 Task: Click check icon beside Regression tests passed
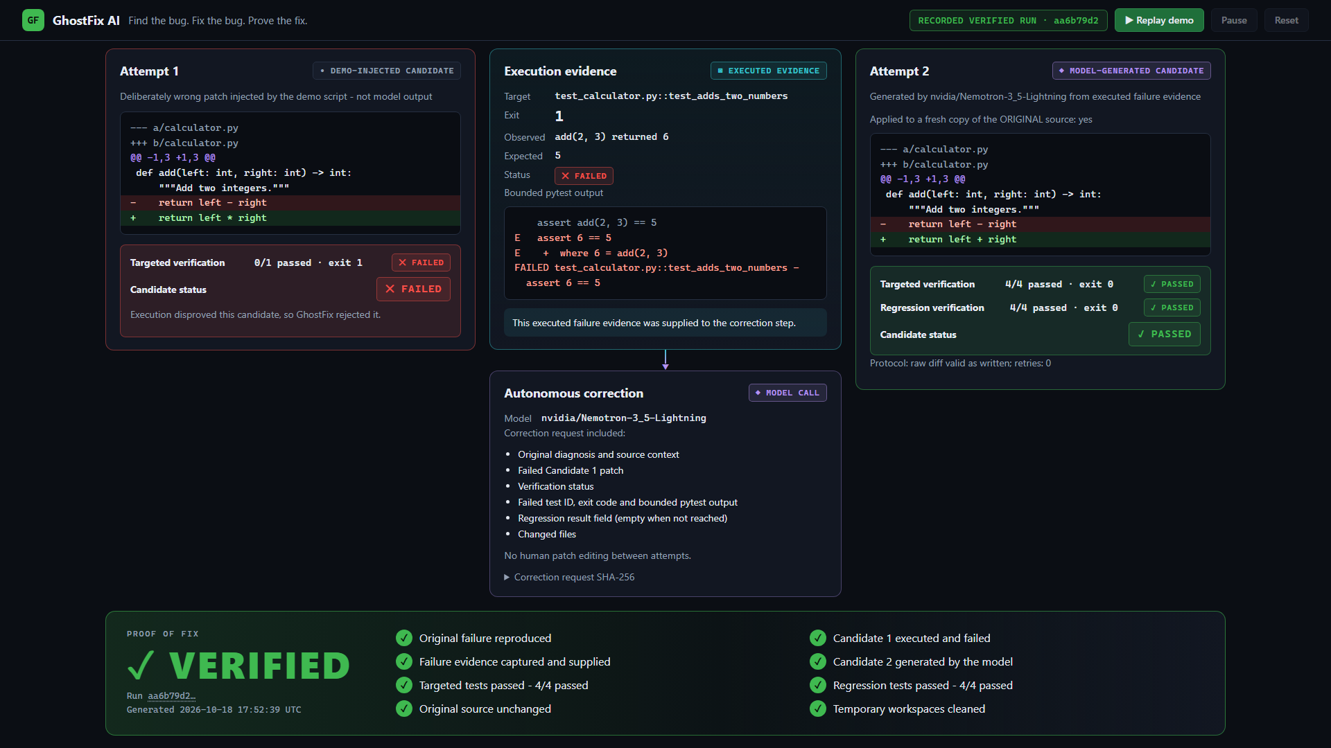[x=818, y=685]
